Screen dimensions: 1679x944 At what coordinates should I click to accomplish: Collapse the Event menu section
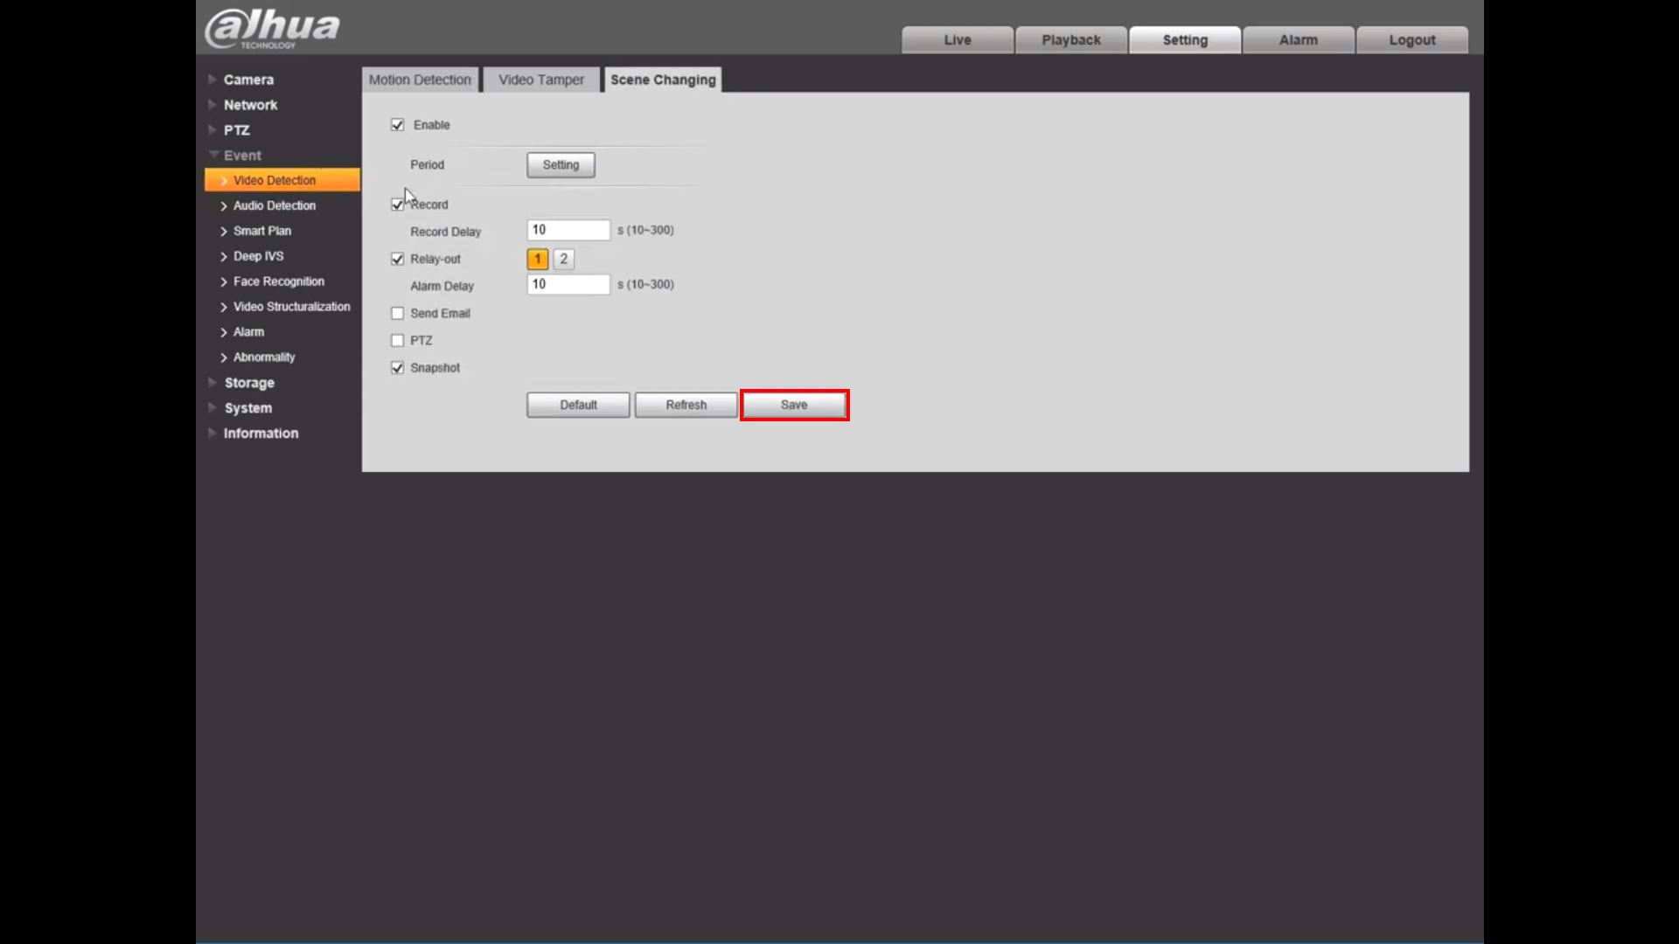pos(242,156)
